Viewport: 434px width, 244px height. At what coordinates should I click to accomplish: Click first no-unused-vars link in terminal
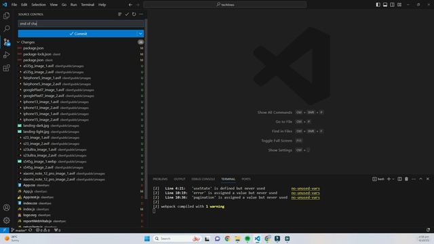click(x=305, y=188)
